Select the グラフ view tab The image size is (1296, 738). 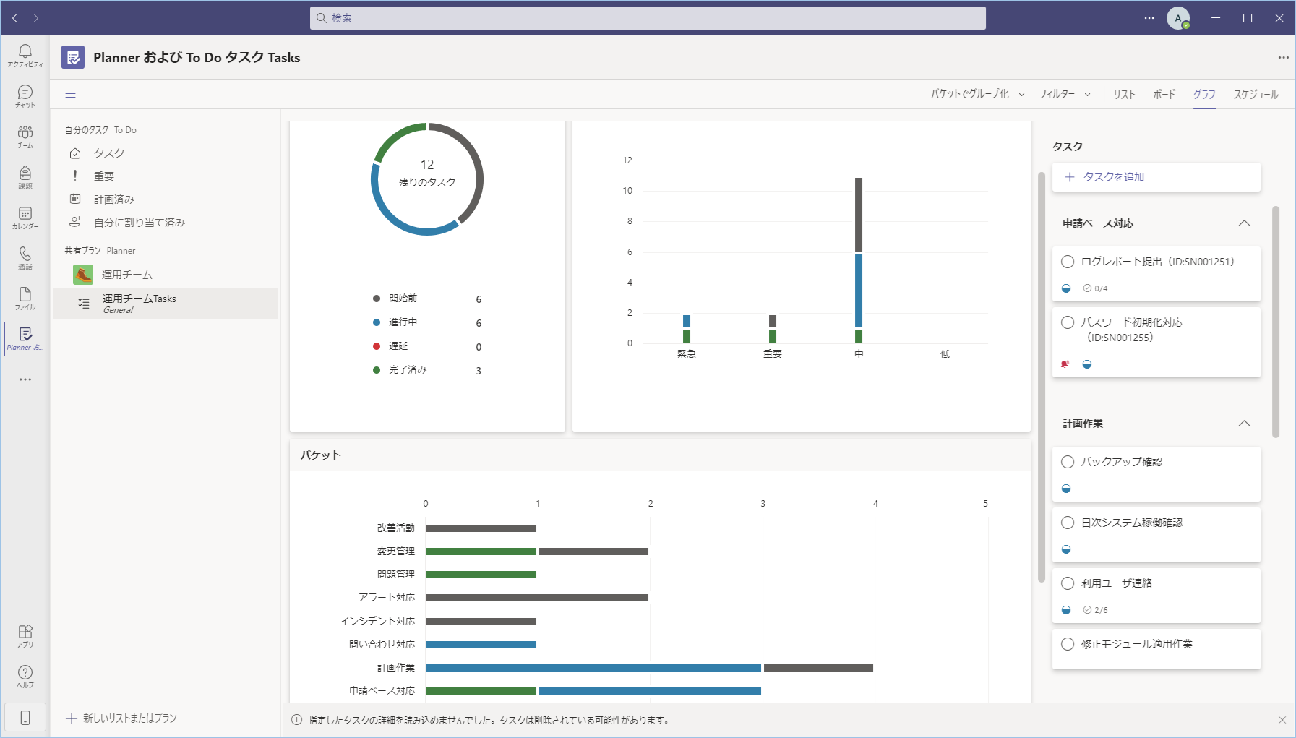(x=1204, y=94)
